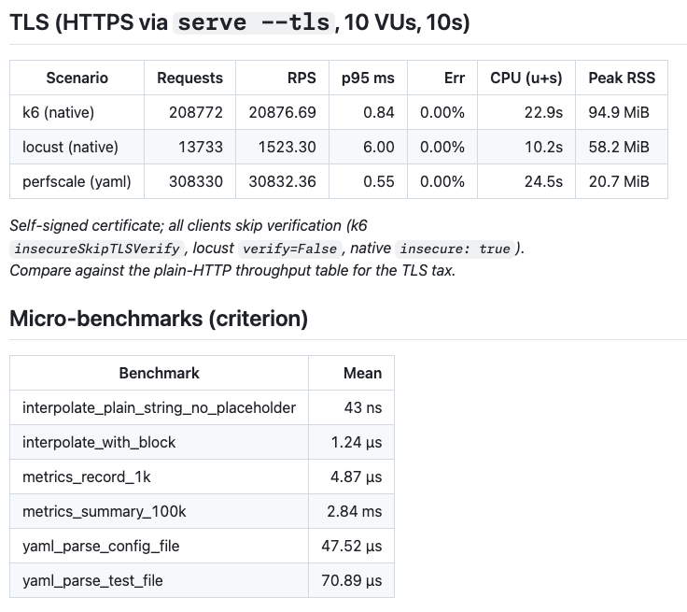Click the CPU (u+s) column header
The width and height of the screenshot is (687, 612).
click(526, 78)
